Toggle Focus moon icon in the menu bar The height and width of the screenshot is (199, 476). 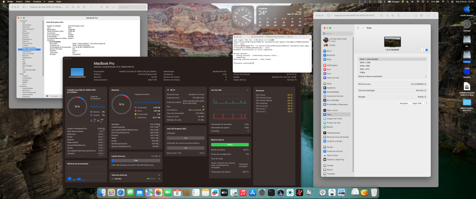pos(407,1)
